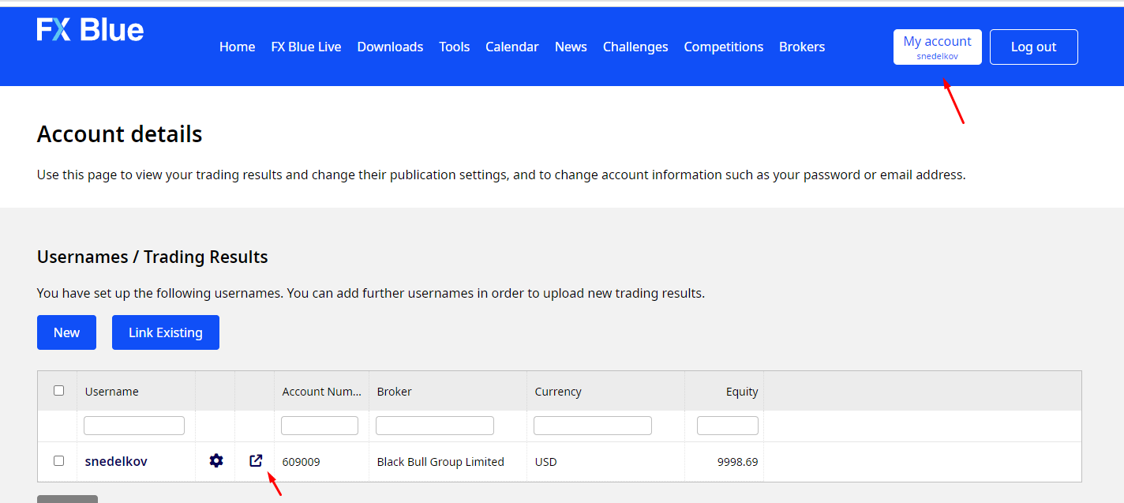The image size is (1124, 503).
Task: Click the FX Blue logo
Action: [90, 30]
